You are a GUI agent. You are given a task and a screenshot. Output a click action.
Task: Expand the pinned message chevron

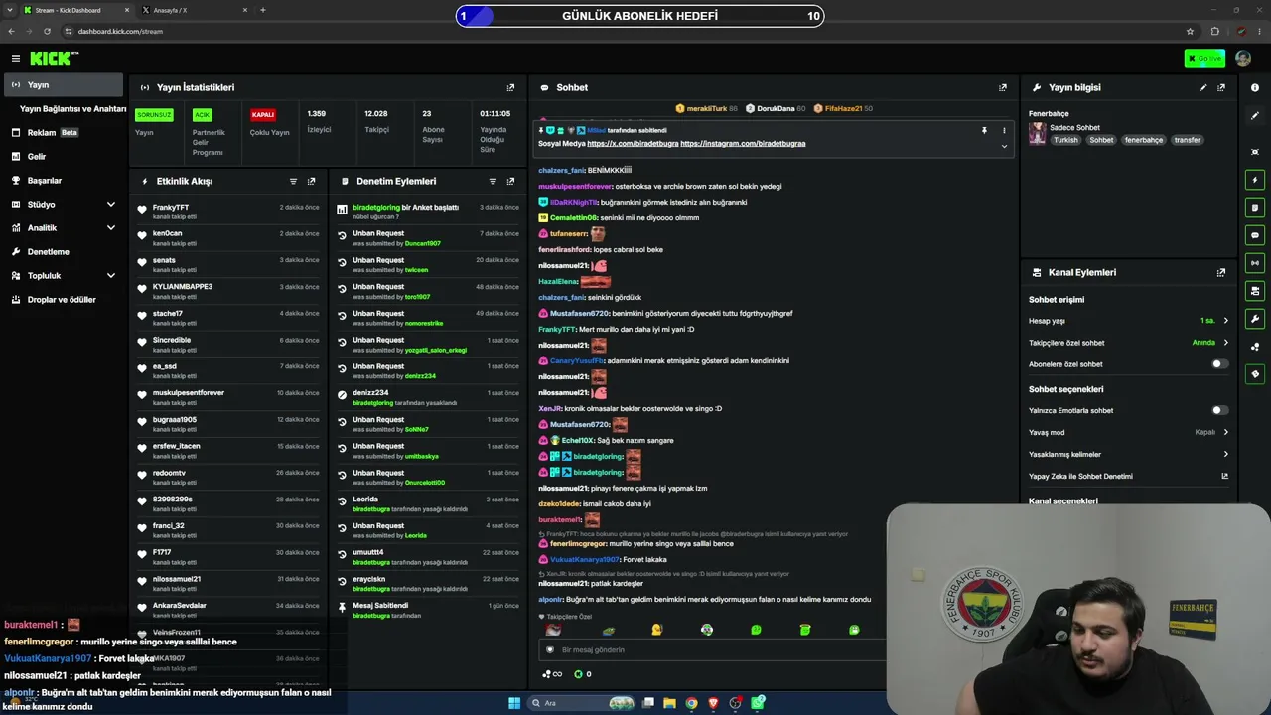(x=1004, y=147)
